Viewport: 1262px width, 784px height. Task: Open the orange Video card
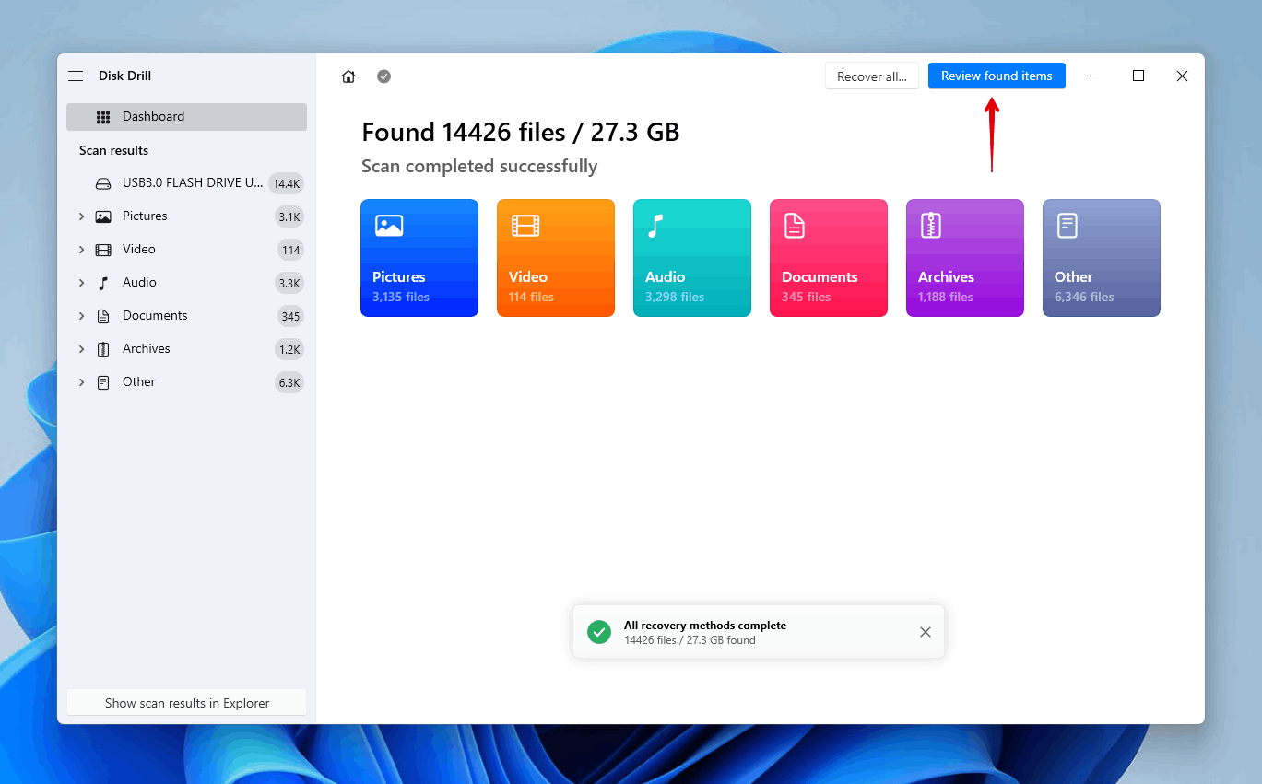[556, 258]
